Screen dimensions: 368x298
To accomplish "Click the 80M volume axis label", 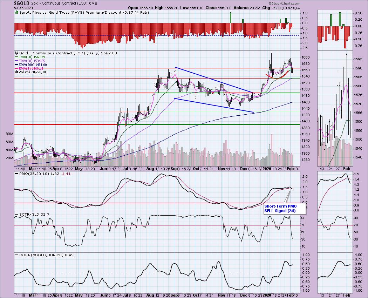I will point(9,134).
